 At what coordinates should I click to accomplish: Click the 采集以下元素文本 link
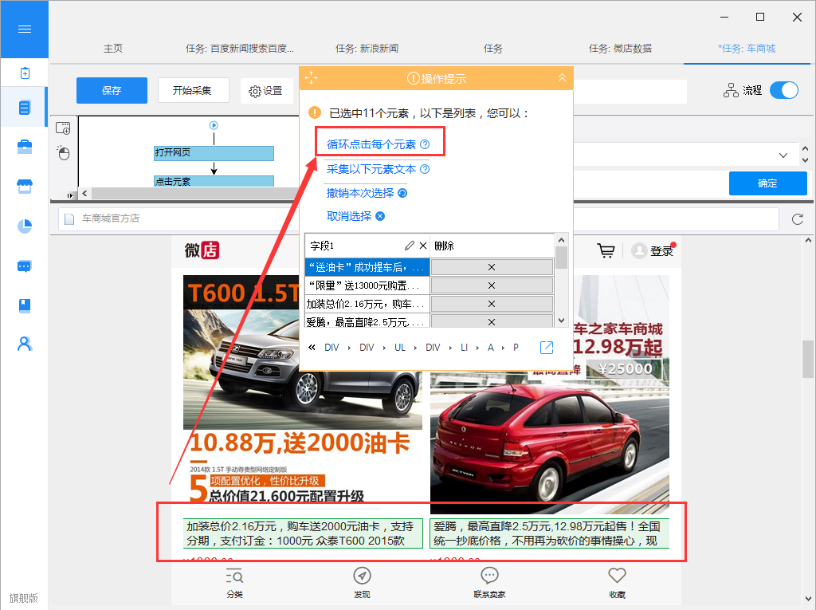point(371,169)
